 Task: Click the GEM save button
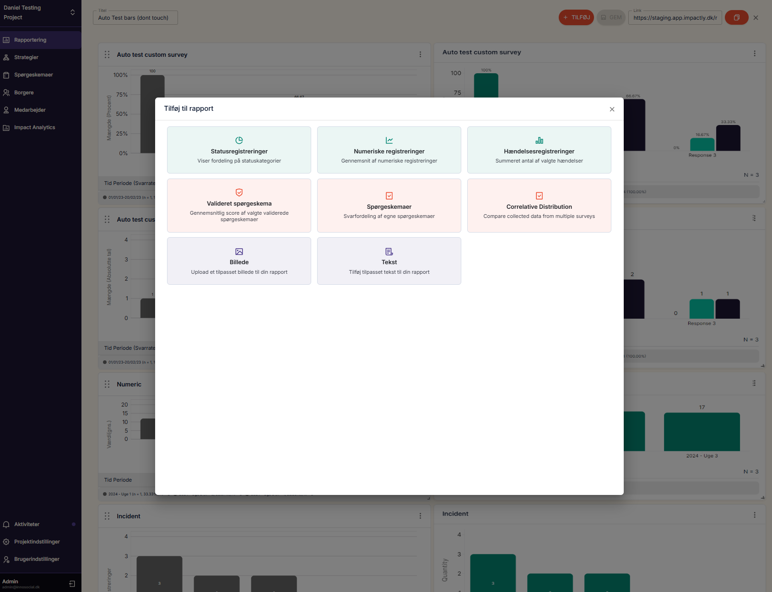click(611, 17)
